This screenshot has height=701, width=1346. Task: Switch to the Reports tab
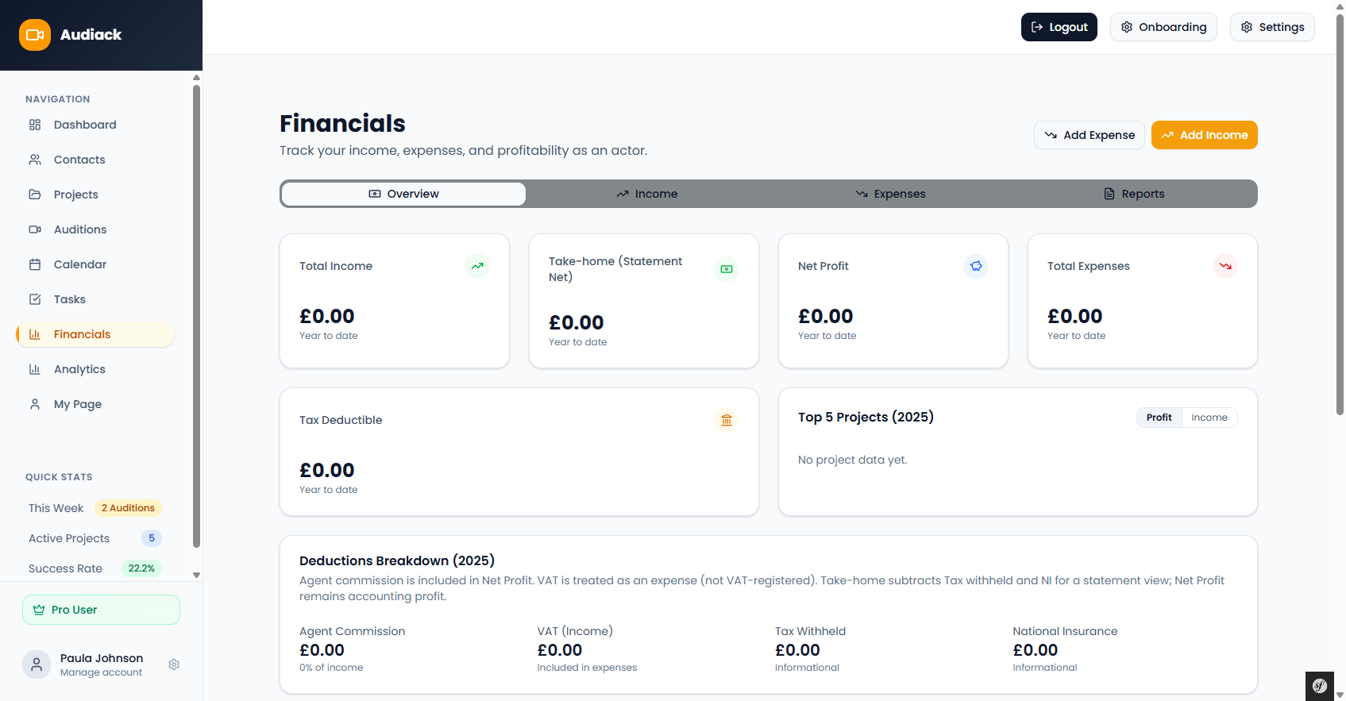1134,194
